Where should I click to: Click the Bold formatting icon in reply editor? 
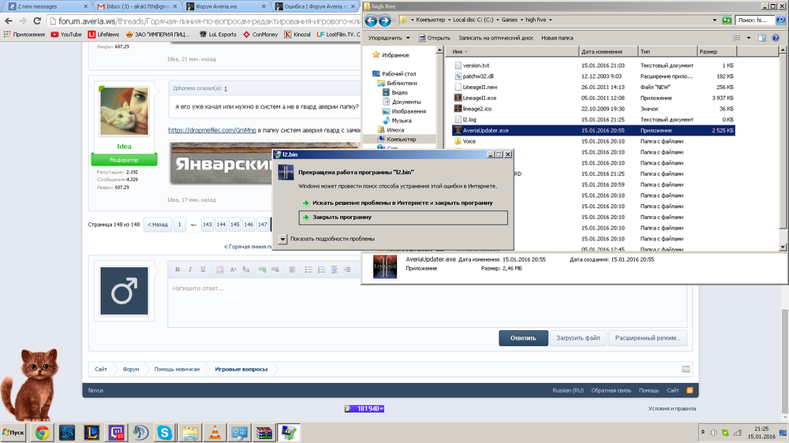(178, 270)
